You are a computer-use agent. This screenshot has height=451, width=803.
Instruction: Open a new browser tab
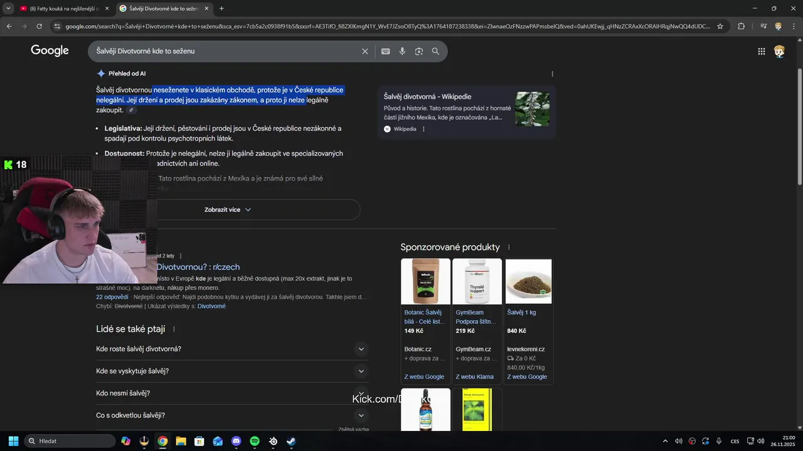(221, 9)
